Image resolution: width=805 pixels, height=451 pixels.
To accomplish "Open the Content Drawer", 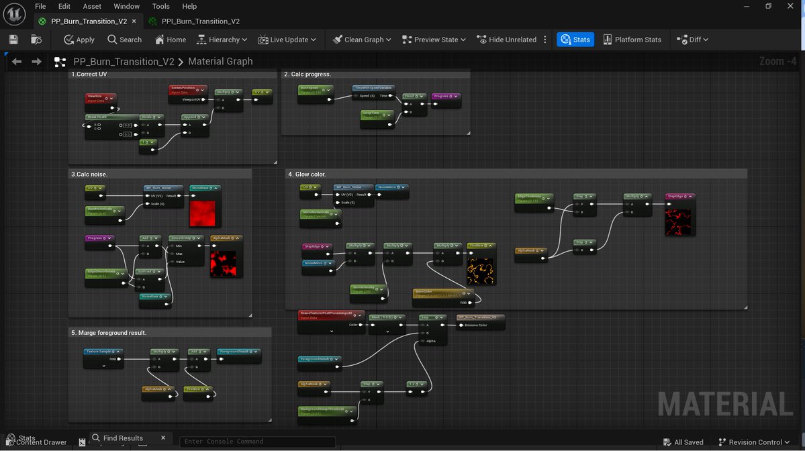I will click(x=36, y=442).
